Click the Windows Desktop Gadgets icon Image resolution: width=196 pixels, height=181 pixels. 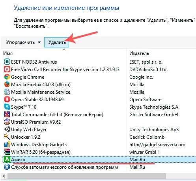coord(7,145)
